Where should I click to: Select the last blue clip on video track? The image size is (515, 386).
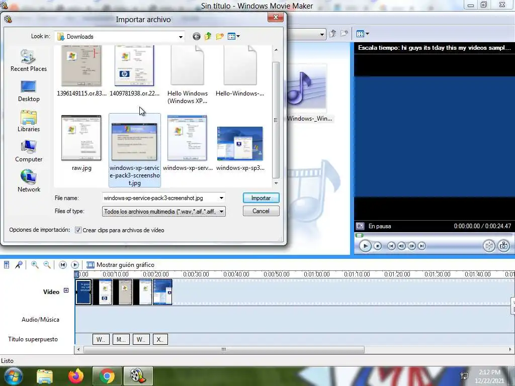pyautogui.click(x=162, y=292)
